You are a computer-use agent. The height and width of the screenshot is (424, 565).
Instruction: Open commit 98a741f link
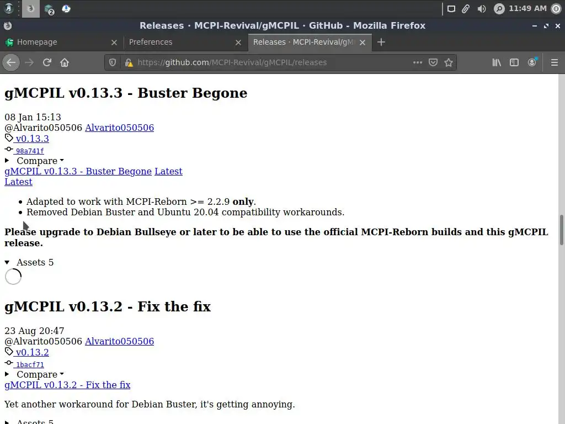click(30, 151)
